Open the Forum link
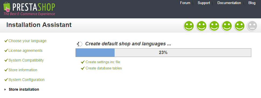261x98 pixels. 185,3
